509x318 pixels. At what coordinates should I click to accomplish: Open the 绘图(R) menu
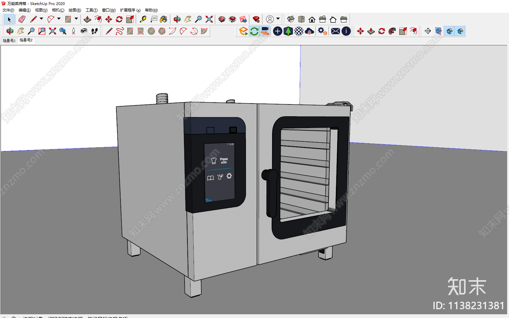pyautogui.click(x=75, y=10)
